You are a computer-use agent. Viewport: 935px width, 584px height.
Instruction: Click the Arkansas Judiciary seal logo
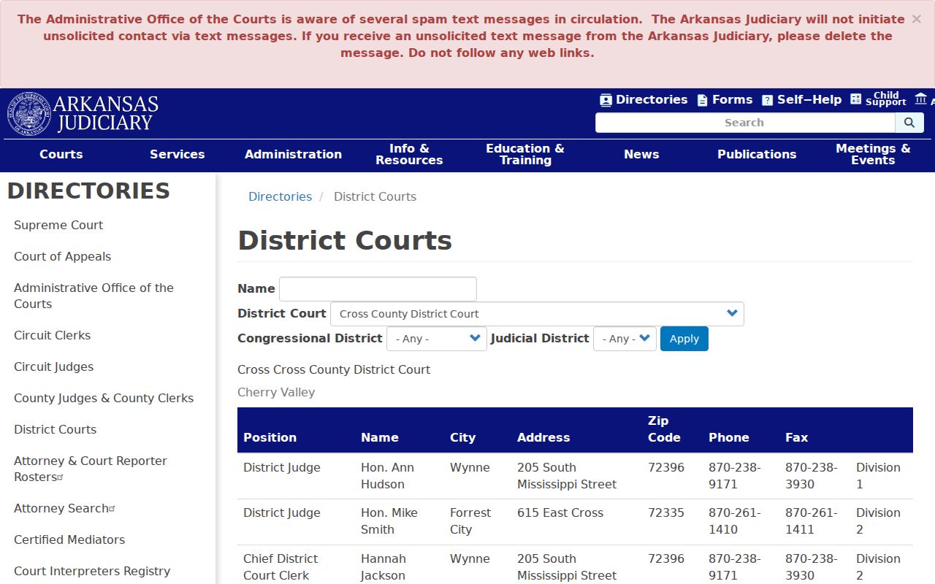[29, 114]
